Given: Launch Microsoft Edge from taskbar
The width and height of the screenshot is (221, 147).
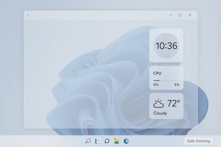Looking at the screenshot, I should [x=126, y=141].
